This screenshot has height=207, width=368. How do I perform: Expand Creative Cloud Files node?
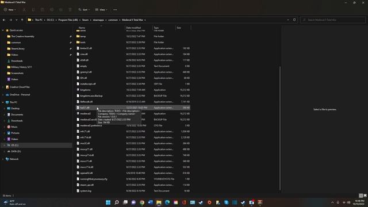click(3, 87)
